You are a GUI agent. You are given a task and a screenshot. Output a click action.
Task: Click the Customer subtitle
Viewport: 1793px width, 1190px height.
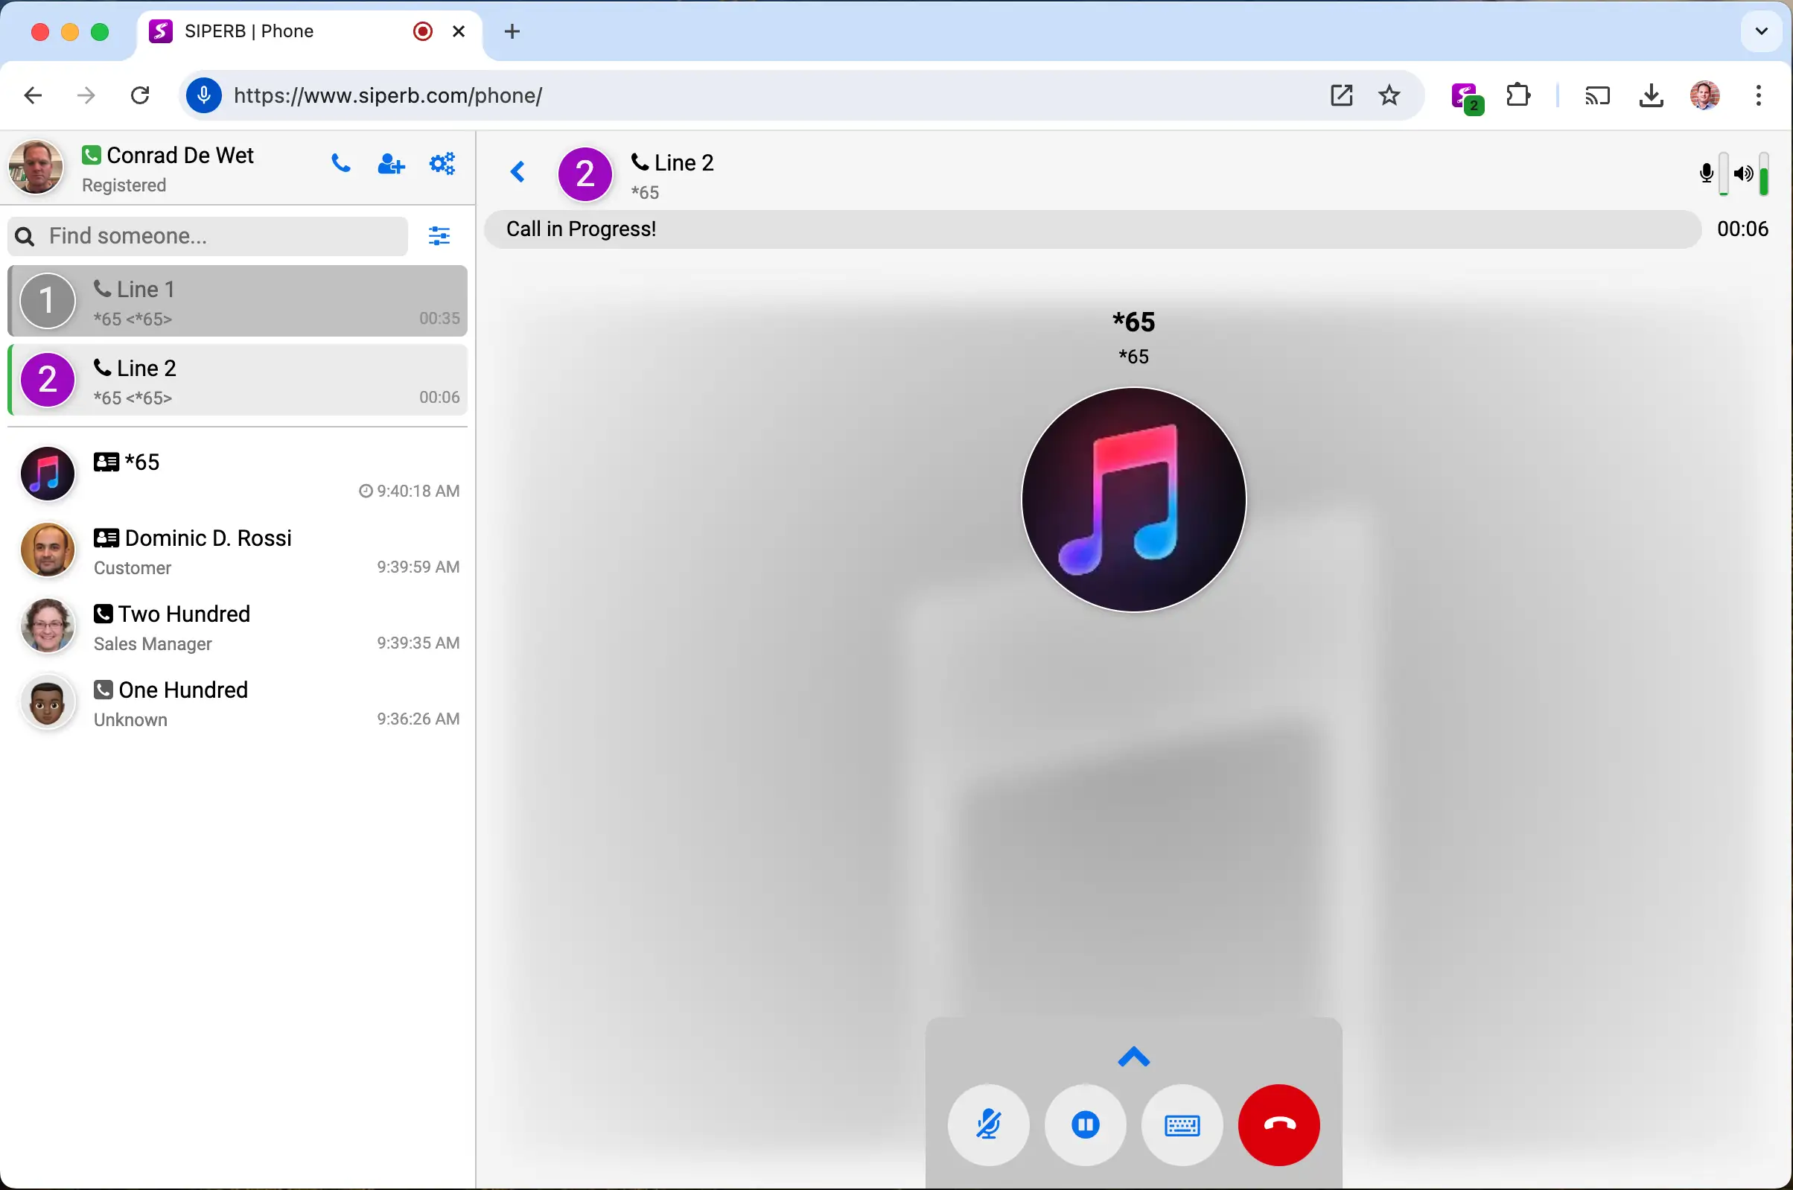pyautogui.click(x=132, y=568)
